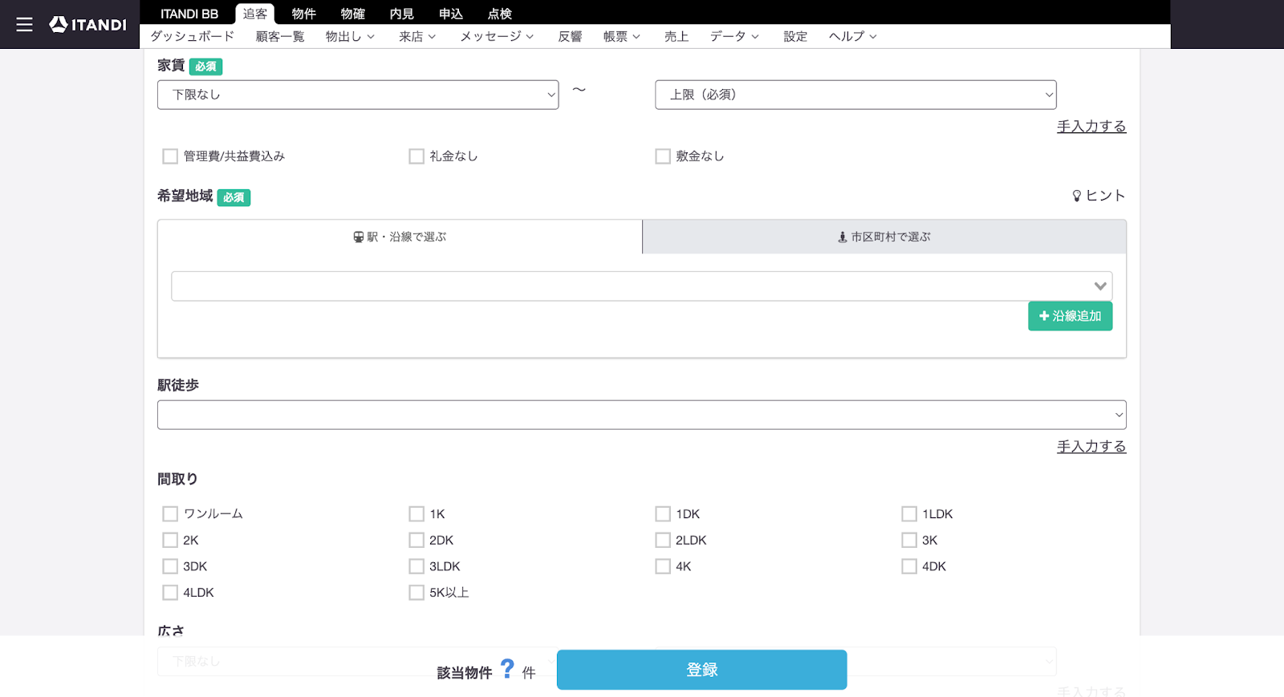Screen dimensions: 1284x697
Task: Expand the ヘルプ menu
Action: [853, 37]
